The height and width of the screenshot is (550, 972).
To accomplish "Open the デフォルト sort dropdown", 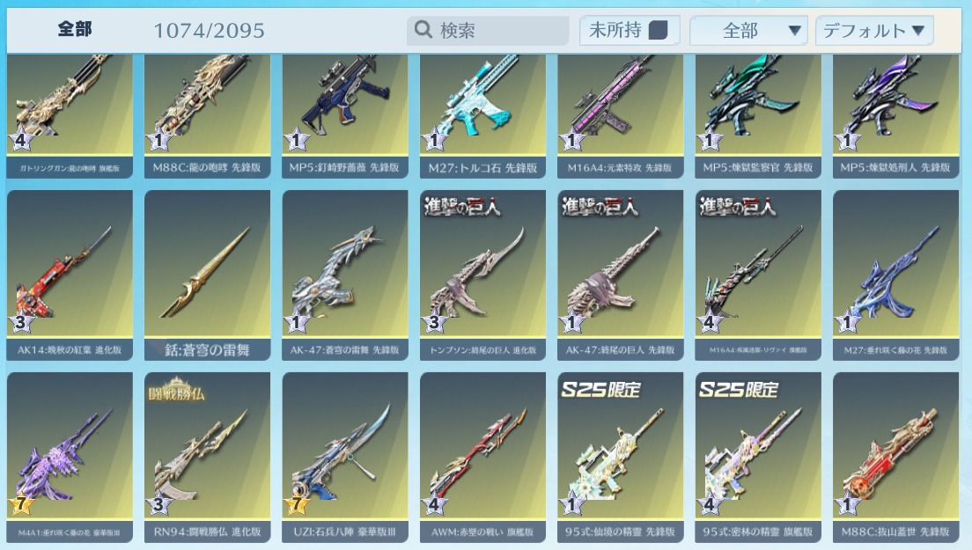I will coord(874,30).
